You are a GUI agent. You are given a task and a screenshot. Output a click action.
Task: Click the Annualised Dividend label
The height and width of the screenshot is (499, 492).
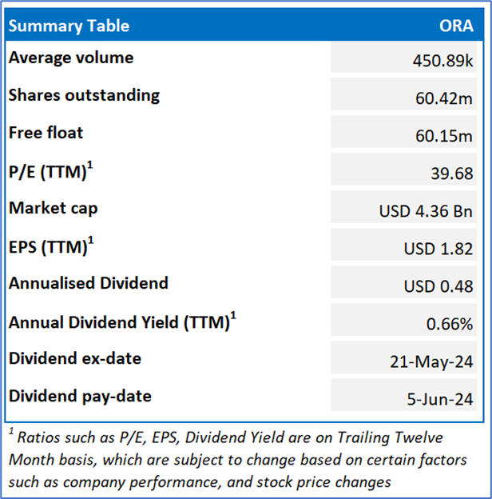click(x=89, y=283)
